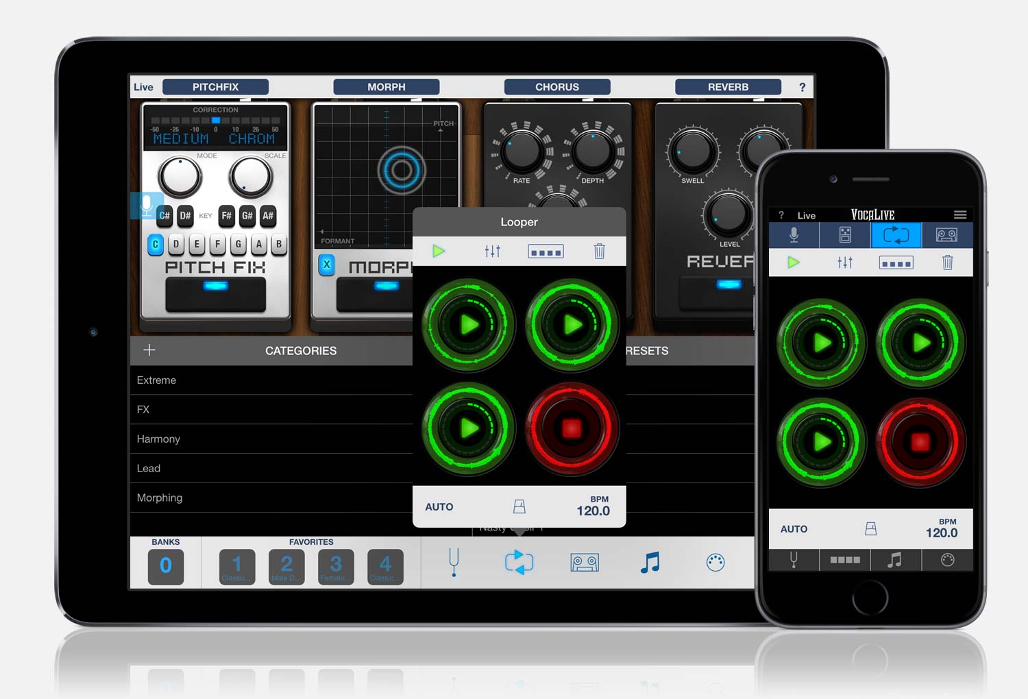This screenshot has height=699, width=1028.
Task: Expand the Harmony category
Action: pos(158,439)
